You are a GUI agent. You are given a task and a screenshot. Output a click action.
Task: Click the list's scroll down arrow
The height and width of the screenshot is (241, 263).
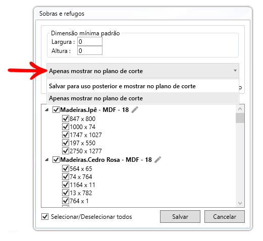240,203
